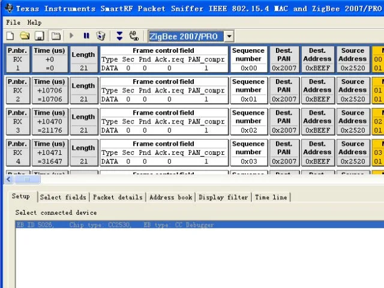Viewport: 384px width, 288px height.
Task: Click the horizontal scrollbar thumb
Action: (x=27, y=179)
